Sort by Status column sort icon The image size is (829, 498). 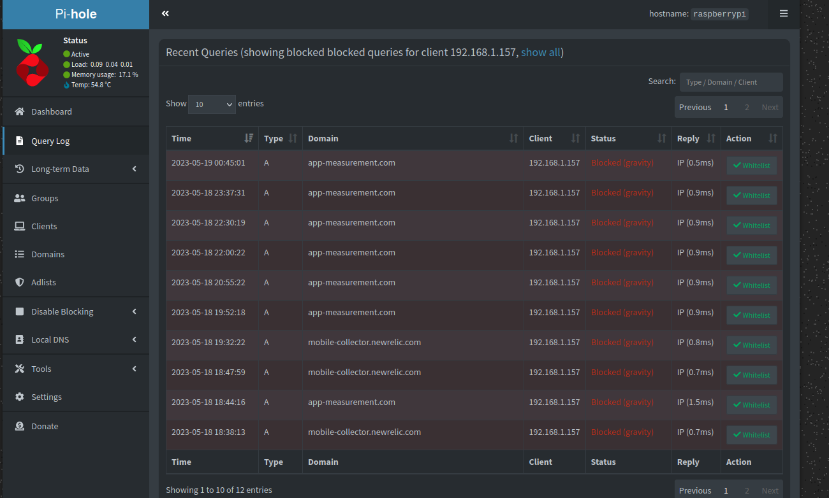click(661, 138)
